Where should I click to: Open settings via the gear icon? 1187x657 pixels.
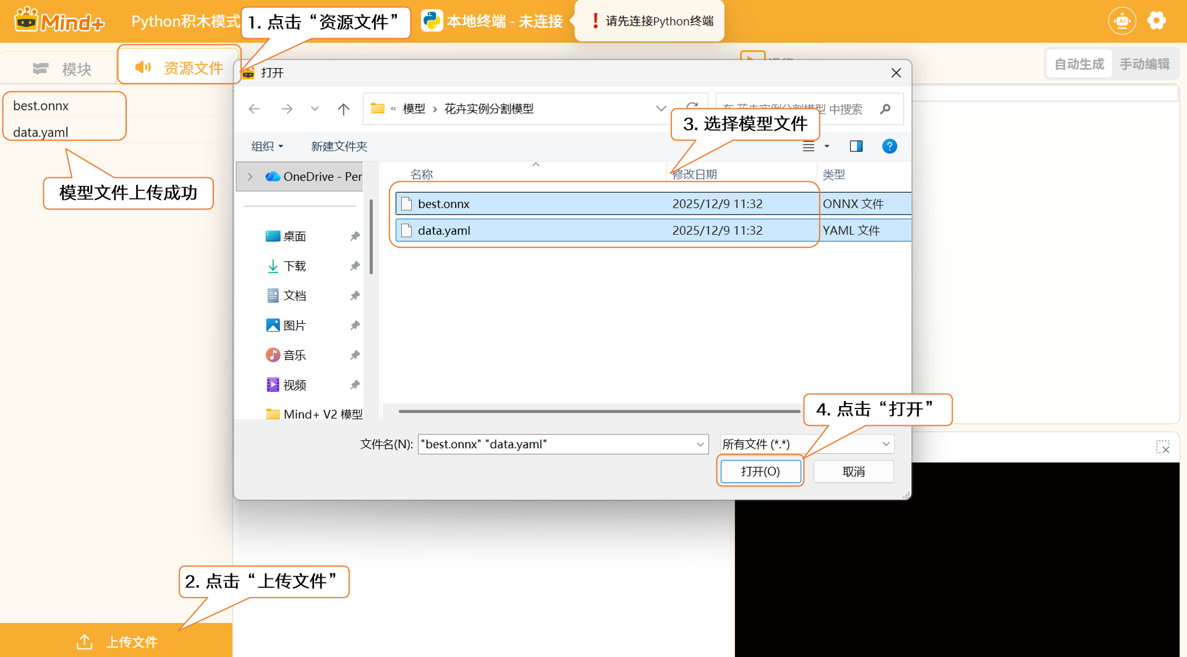tap(1156, 21)
